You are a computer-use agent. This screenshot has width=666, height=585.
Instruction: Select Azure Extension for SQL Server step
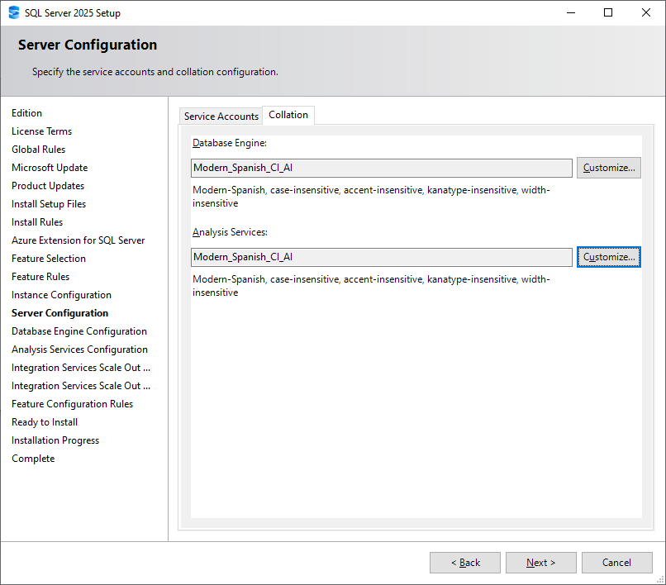click(x=78, y=240)
